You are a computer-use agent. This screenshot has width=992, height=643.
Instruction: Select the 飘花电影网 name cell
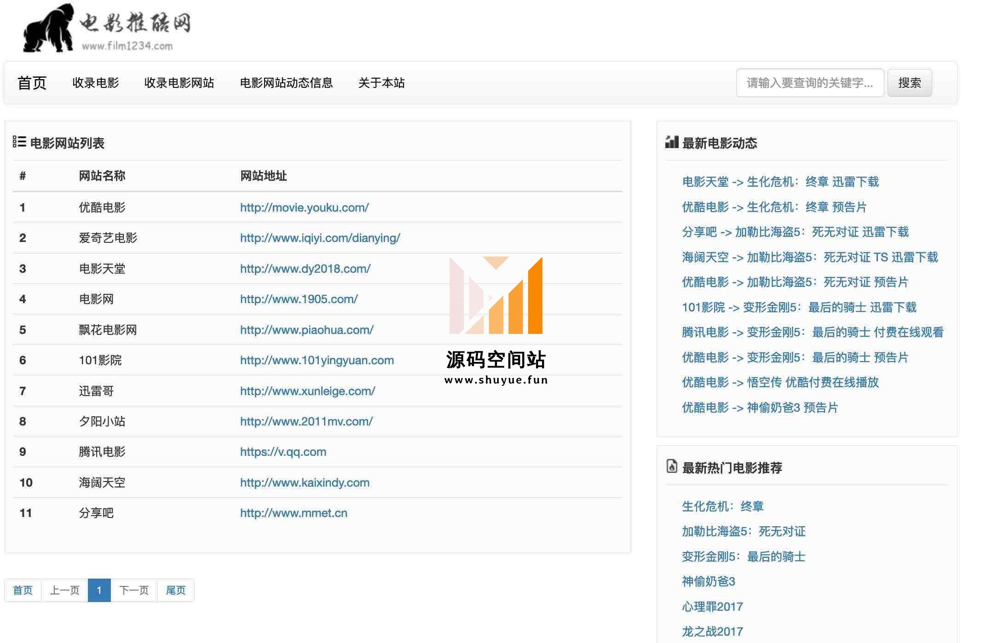click(x=108, y=330)
